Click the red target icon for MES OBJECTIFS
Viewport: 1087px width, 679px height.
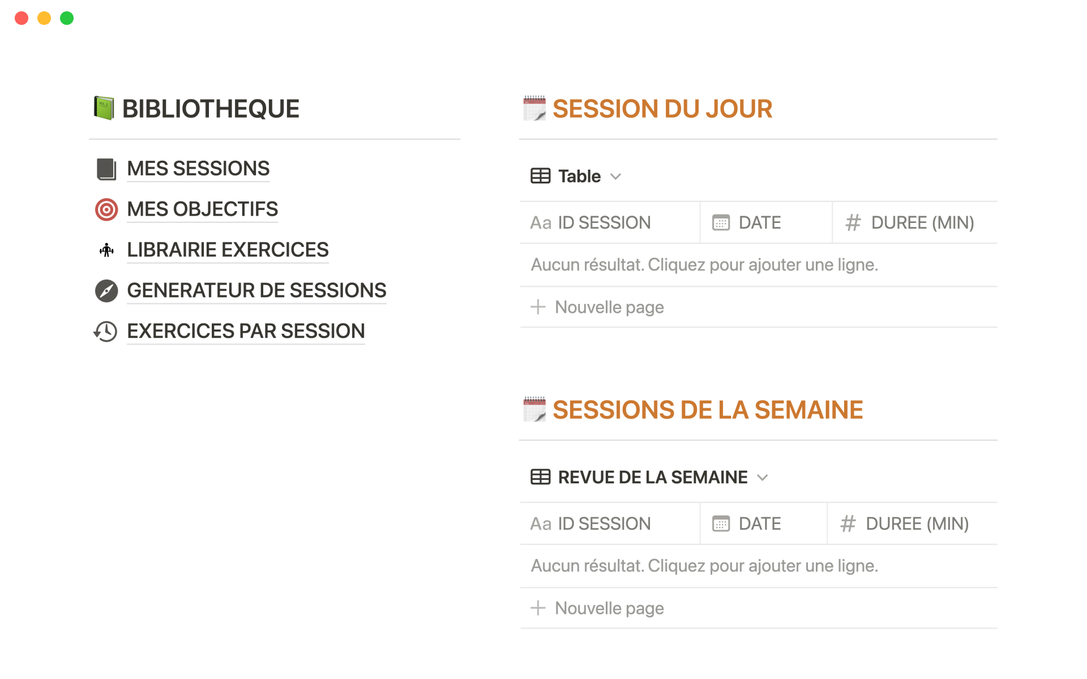[106, 209]
